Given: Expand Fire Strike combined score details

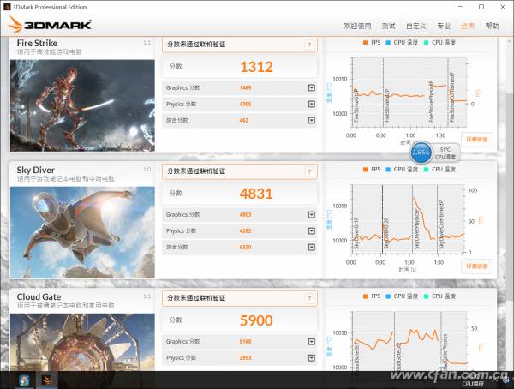Looking at the screenshot, I should coord(312,120).
